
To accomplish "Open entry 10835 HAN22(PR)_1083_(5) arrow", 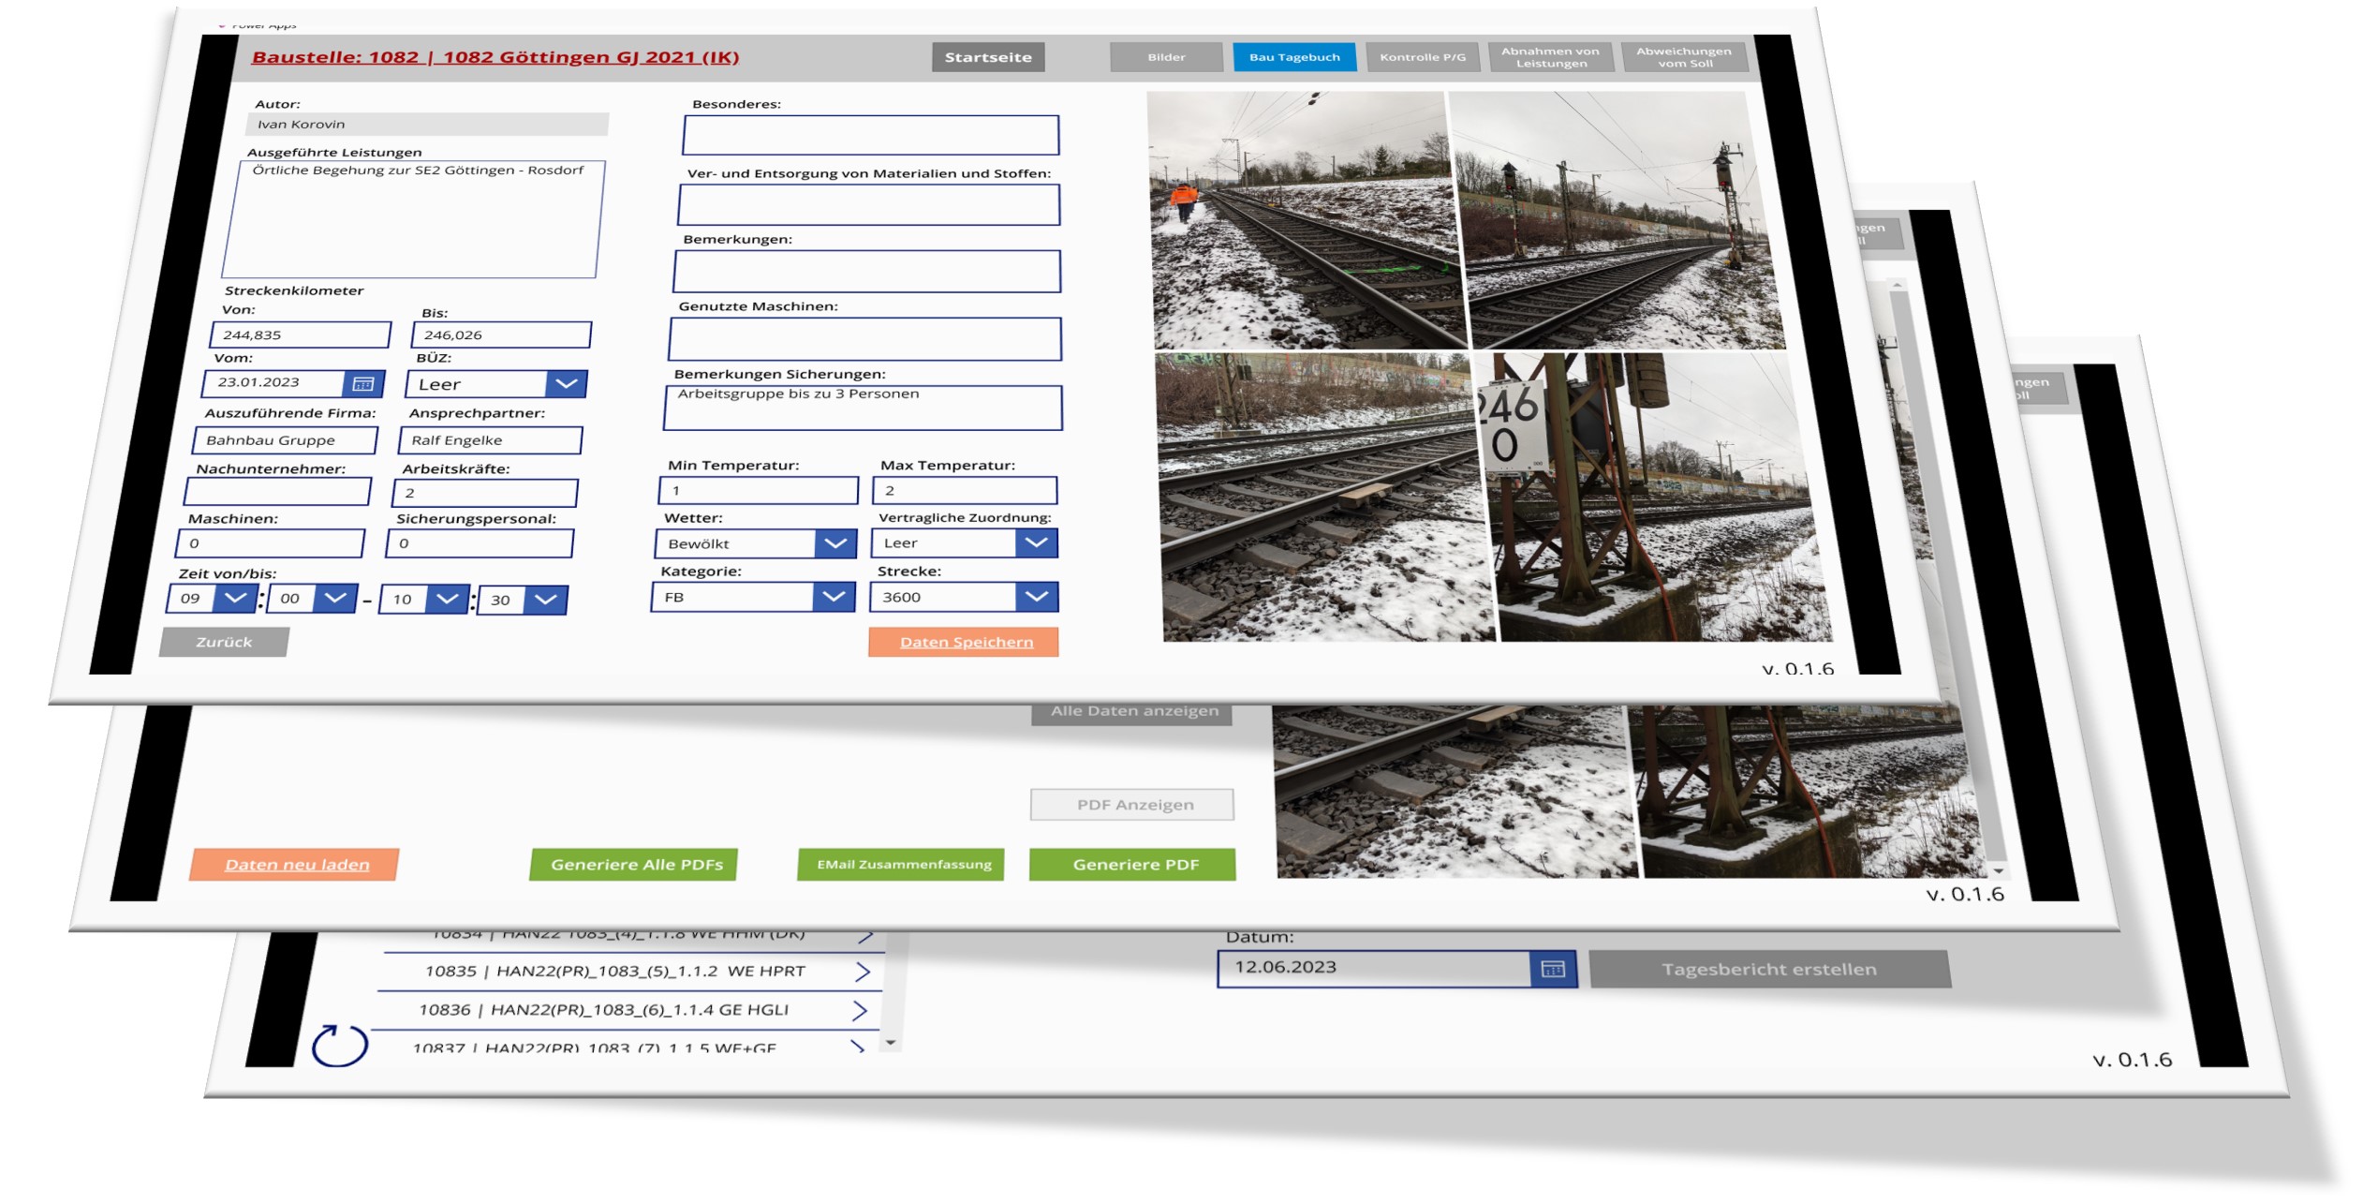I will [x=863, y=972].
